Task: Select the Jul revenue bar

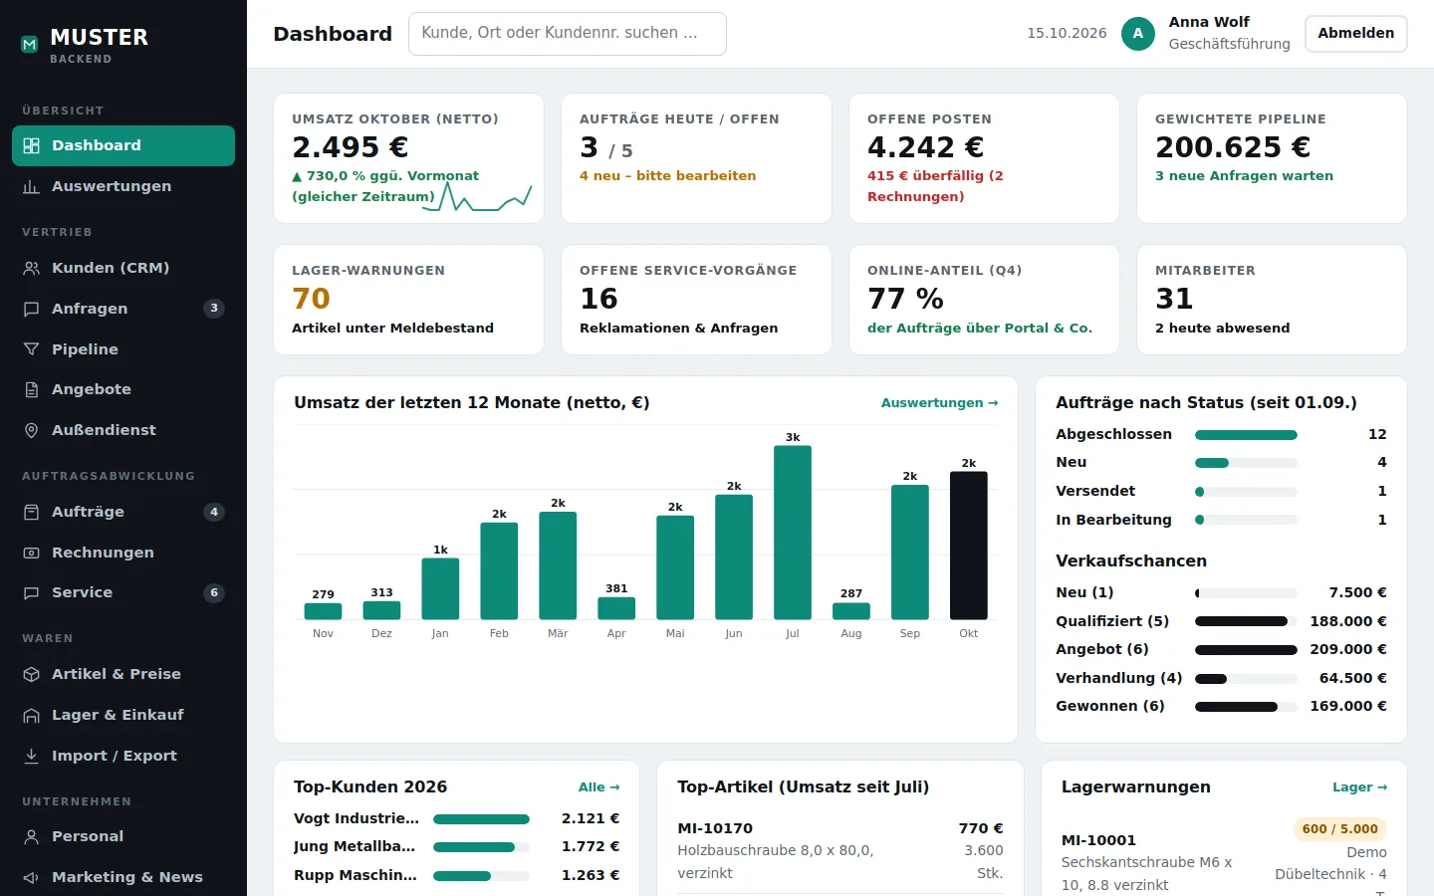Action: [x=793, y=533]
